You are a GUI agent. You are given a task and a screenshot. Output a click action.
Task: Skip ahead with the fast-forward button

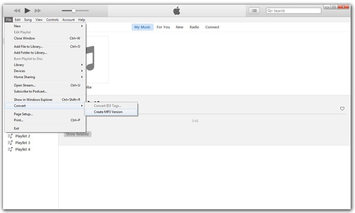tap(38, 11)
